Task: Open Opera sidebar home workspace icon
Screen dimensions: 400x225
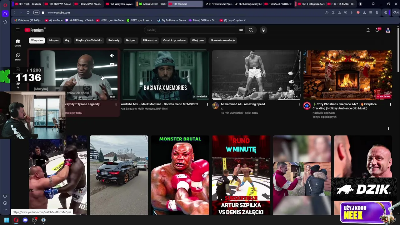Action: point(5,13)
